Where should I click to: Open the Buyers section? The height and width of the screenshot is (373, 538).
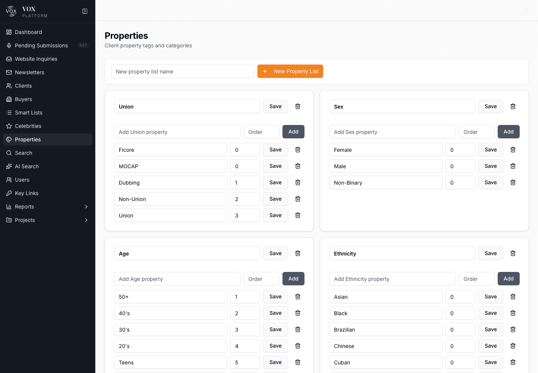pos(47,99)
